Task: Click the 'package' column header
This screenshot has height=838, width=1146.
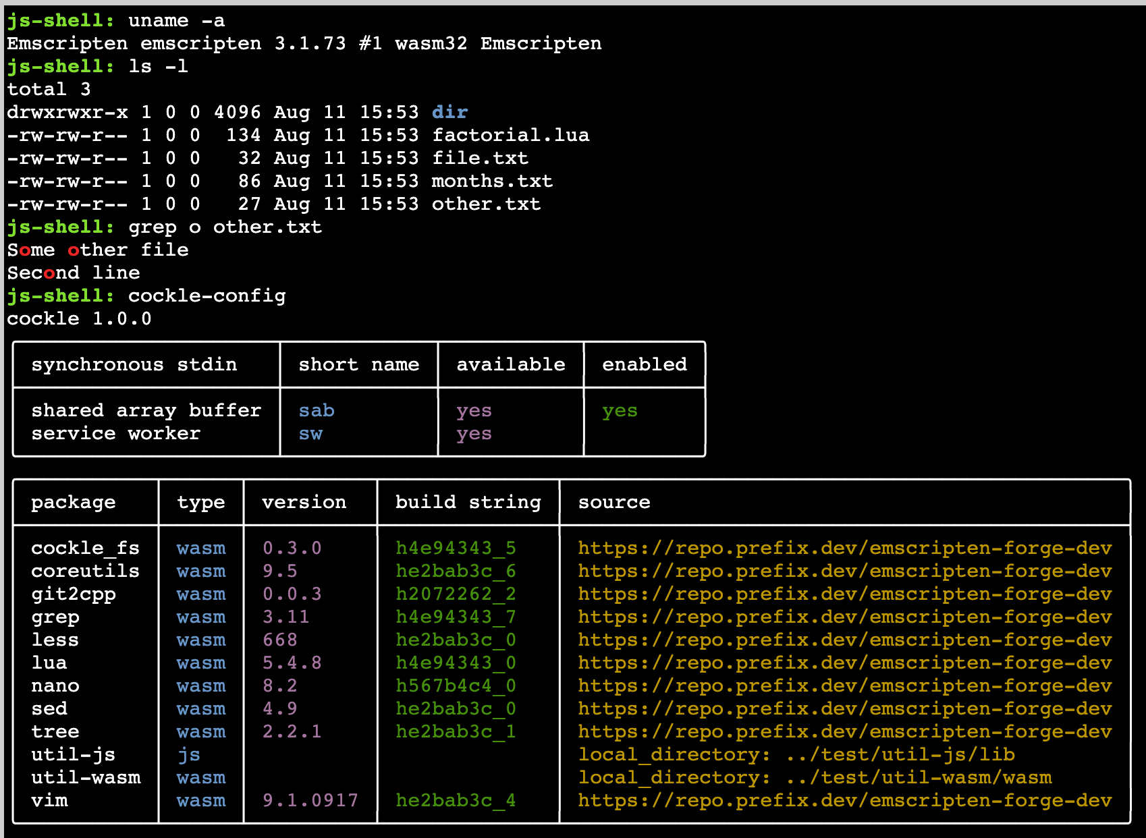Action: click(74, 503)
